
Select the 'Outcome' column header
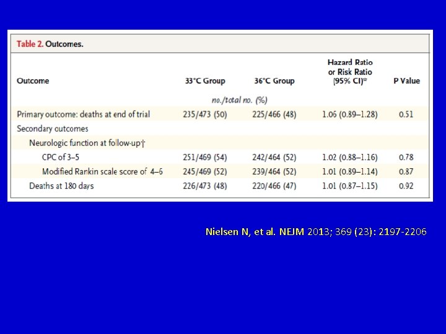pos(33,80)
